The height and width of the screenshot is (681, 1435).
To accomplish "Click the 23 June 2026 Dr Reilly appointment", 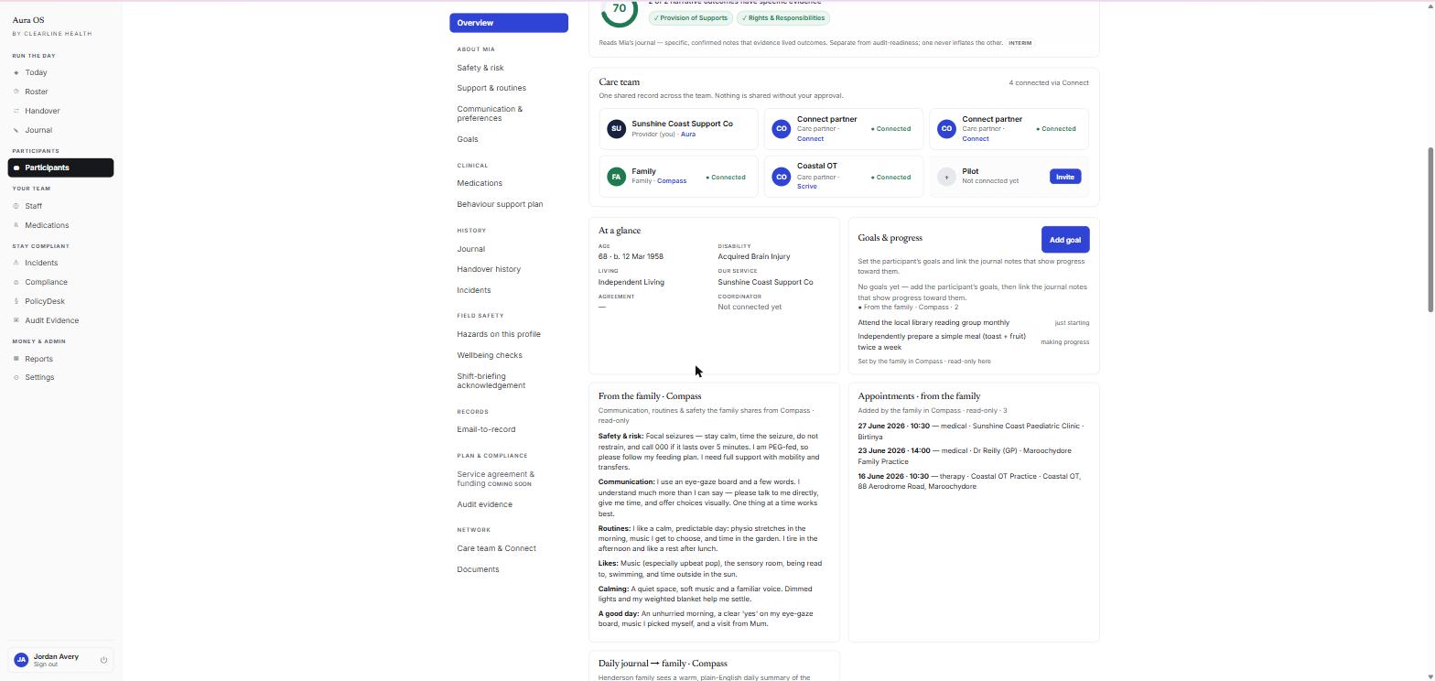I will point(965,456).
